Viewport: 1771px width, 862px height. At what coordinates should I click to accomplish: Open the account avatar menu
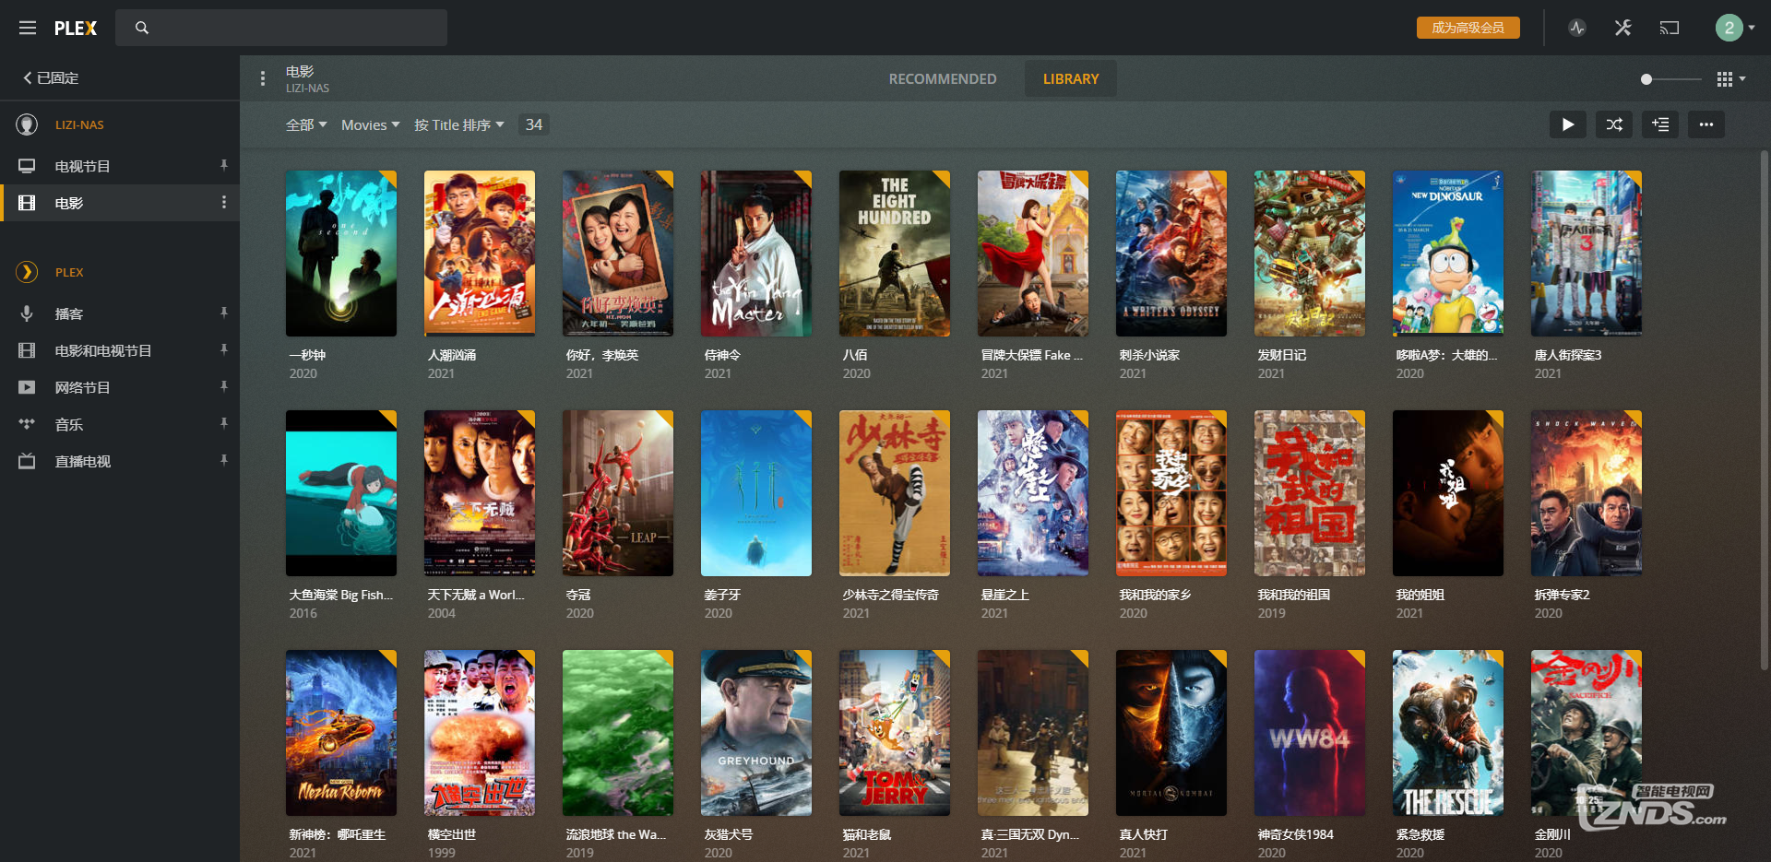[1735, 28]
